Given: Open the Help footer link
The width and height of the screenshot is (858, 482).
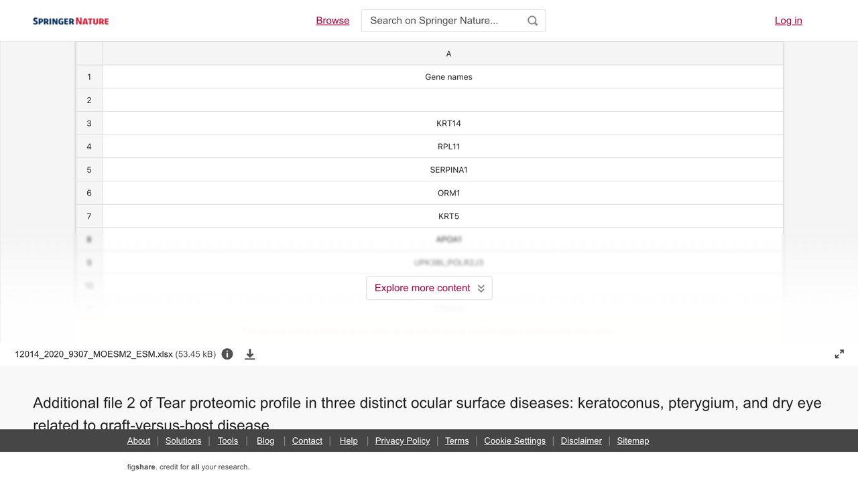Looking at the screenshot, I should tap(349, 440).
